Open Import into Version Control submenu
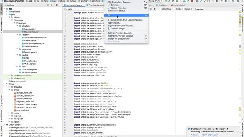The width and height of the screenshot is (244, 137). point(126,36)
